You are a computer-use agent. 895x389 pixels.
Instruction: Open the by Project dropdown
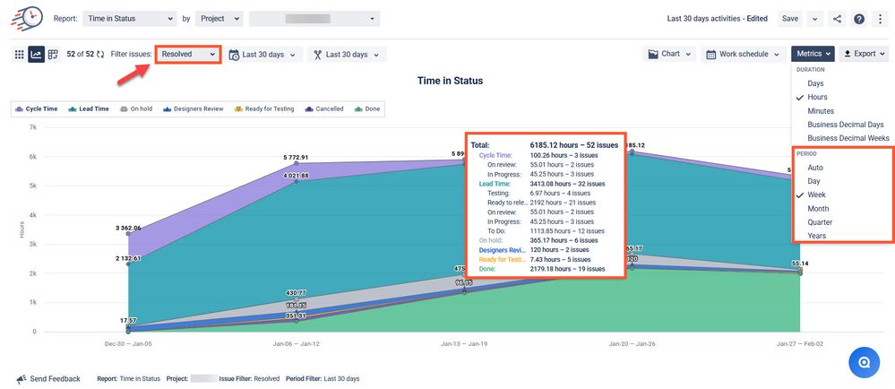click(219, 19)
